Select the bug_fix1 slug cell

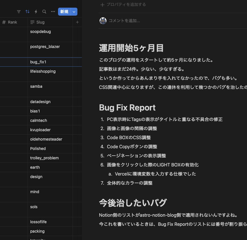pos(38,62)
